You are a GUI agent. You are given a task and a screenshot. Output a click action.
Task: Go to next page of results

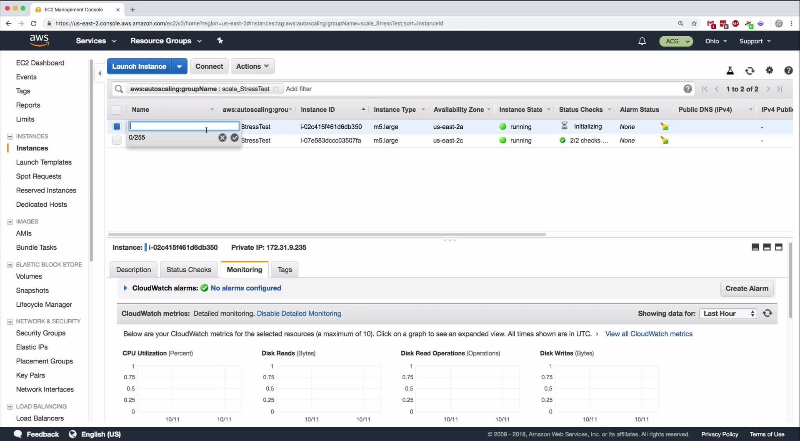[768, 89]
